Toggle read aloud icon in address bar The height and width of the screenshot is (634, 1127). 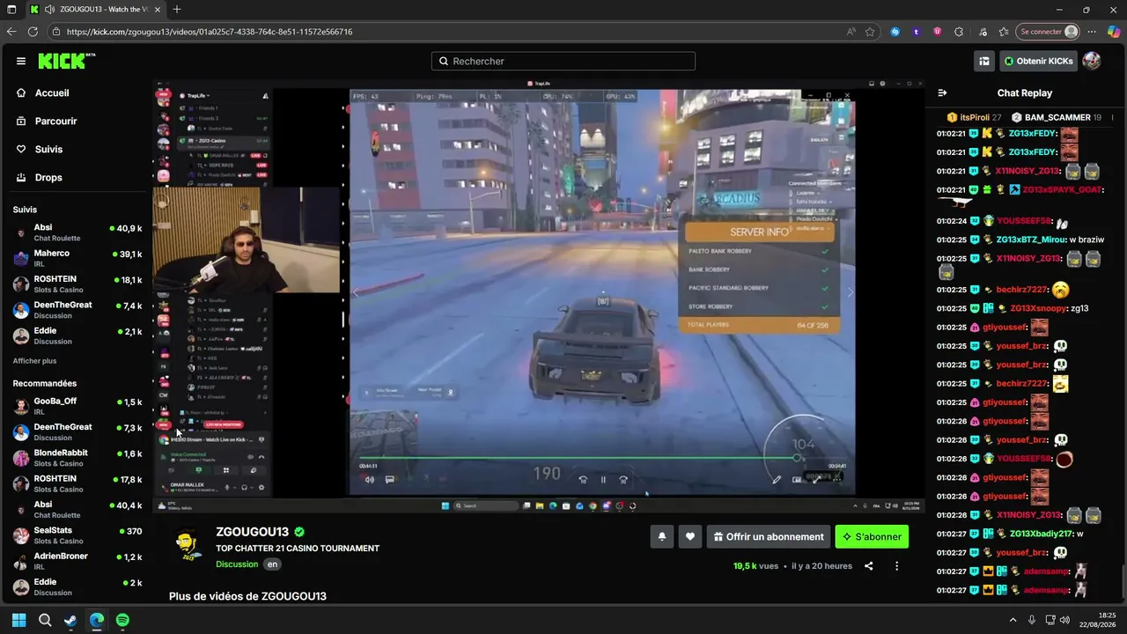pos(851,32)
